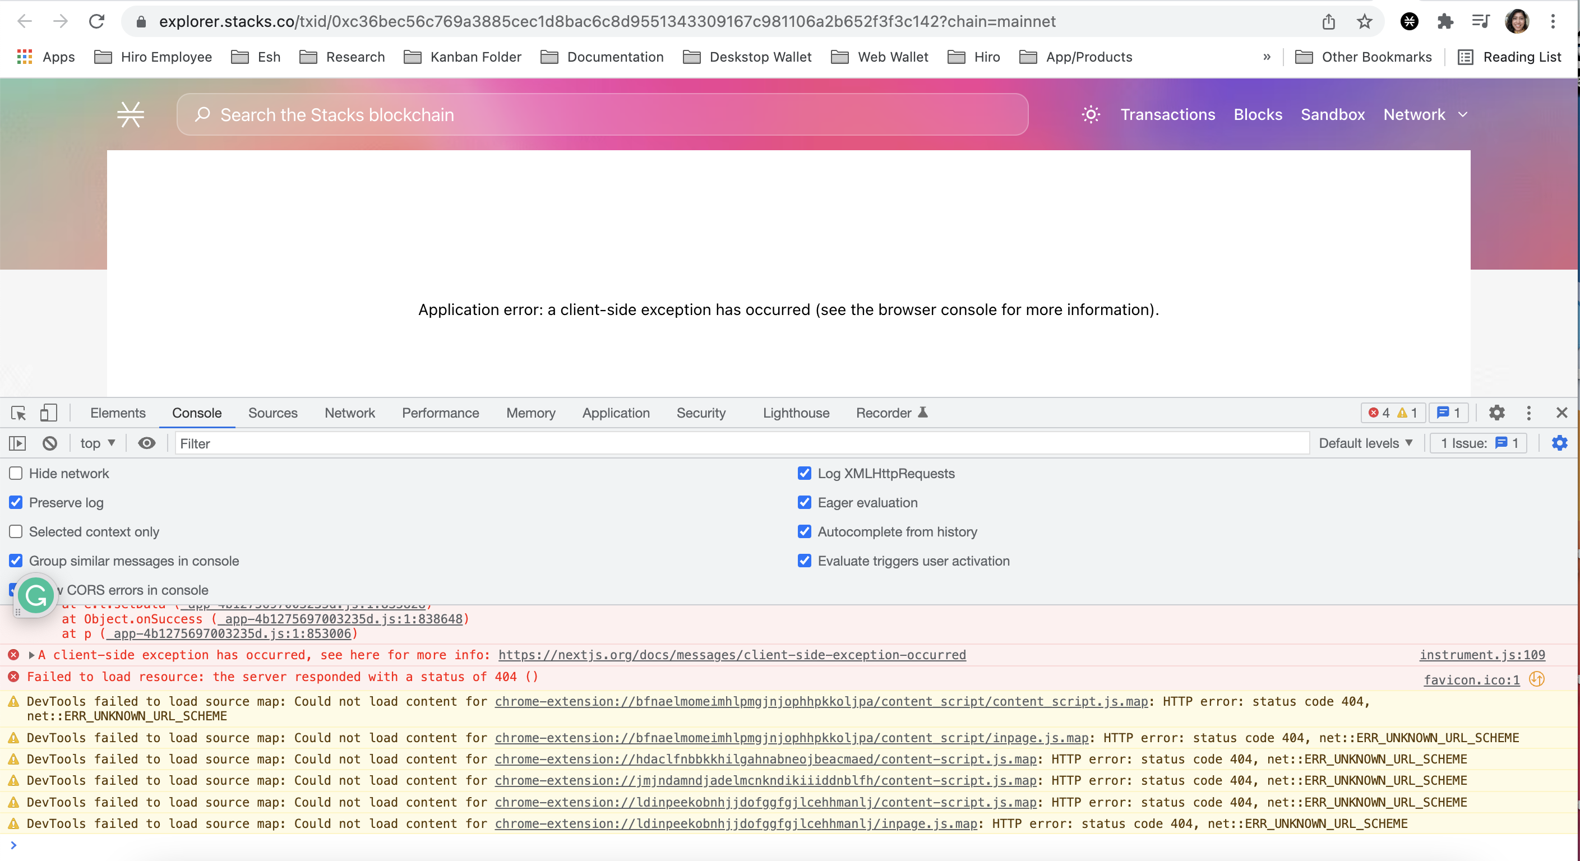
Task: Switch to the Elements tab
Action: click(118, 413)
